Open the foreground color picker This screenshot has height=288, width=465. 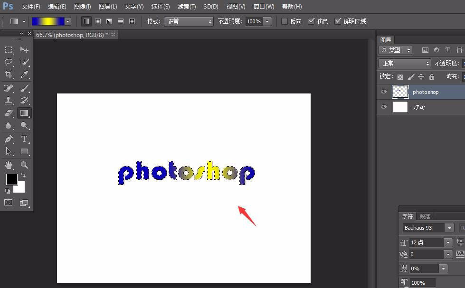coord(11,179)
